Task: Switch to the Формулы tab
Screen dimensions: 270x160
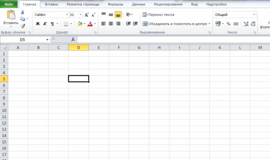Action: pyautogui.click(x=115, y=4)
